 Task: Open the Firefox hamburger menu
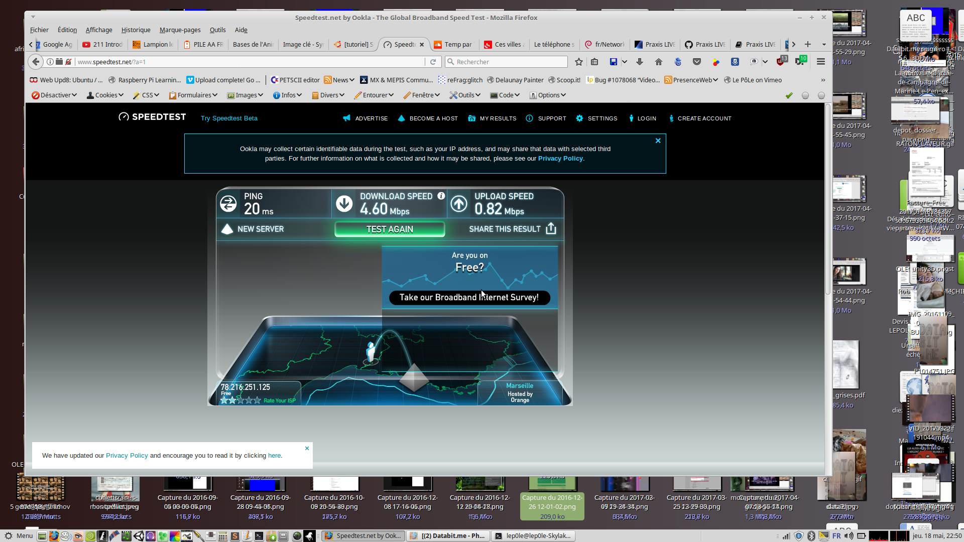coord(821,62)
